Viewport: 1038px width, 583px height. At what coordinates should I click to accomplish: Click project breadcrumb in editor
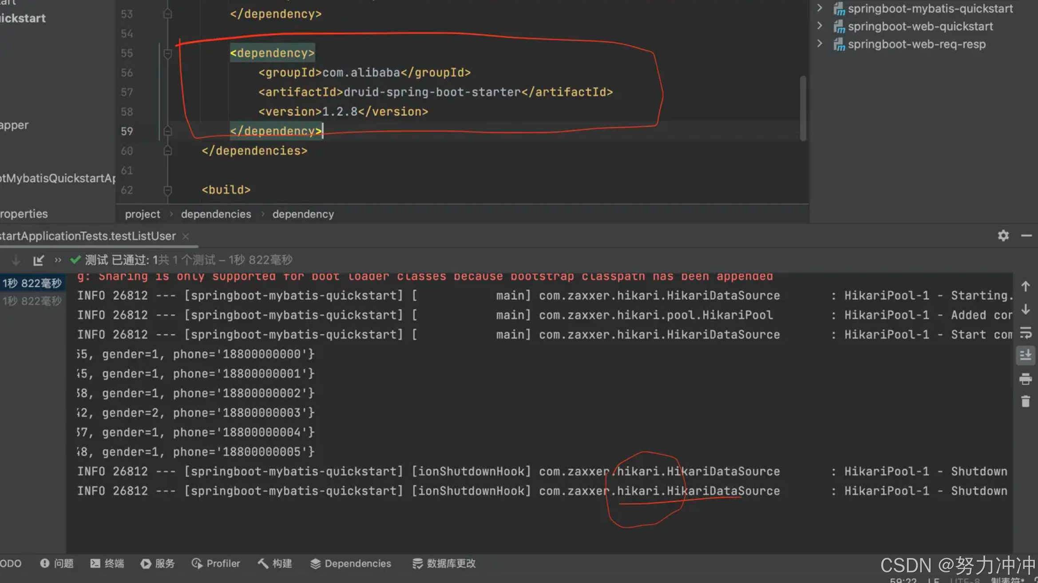142,214
